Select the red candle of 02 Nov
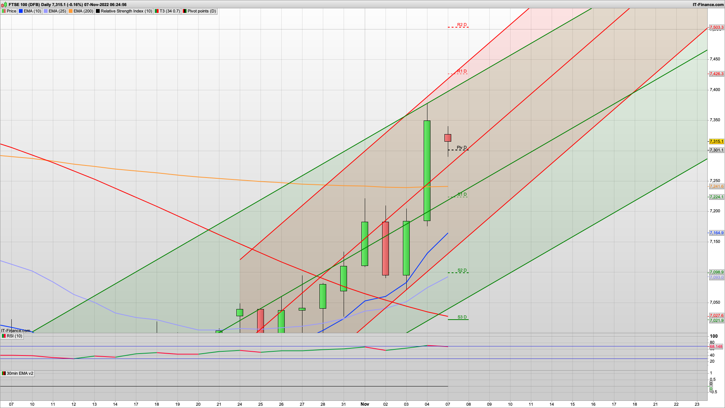 (x=386, y=248)
